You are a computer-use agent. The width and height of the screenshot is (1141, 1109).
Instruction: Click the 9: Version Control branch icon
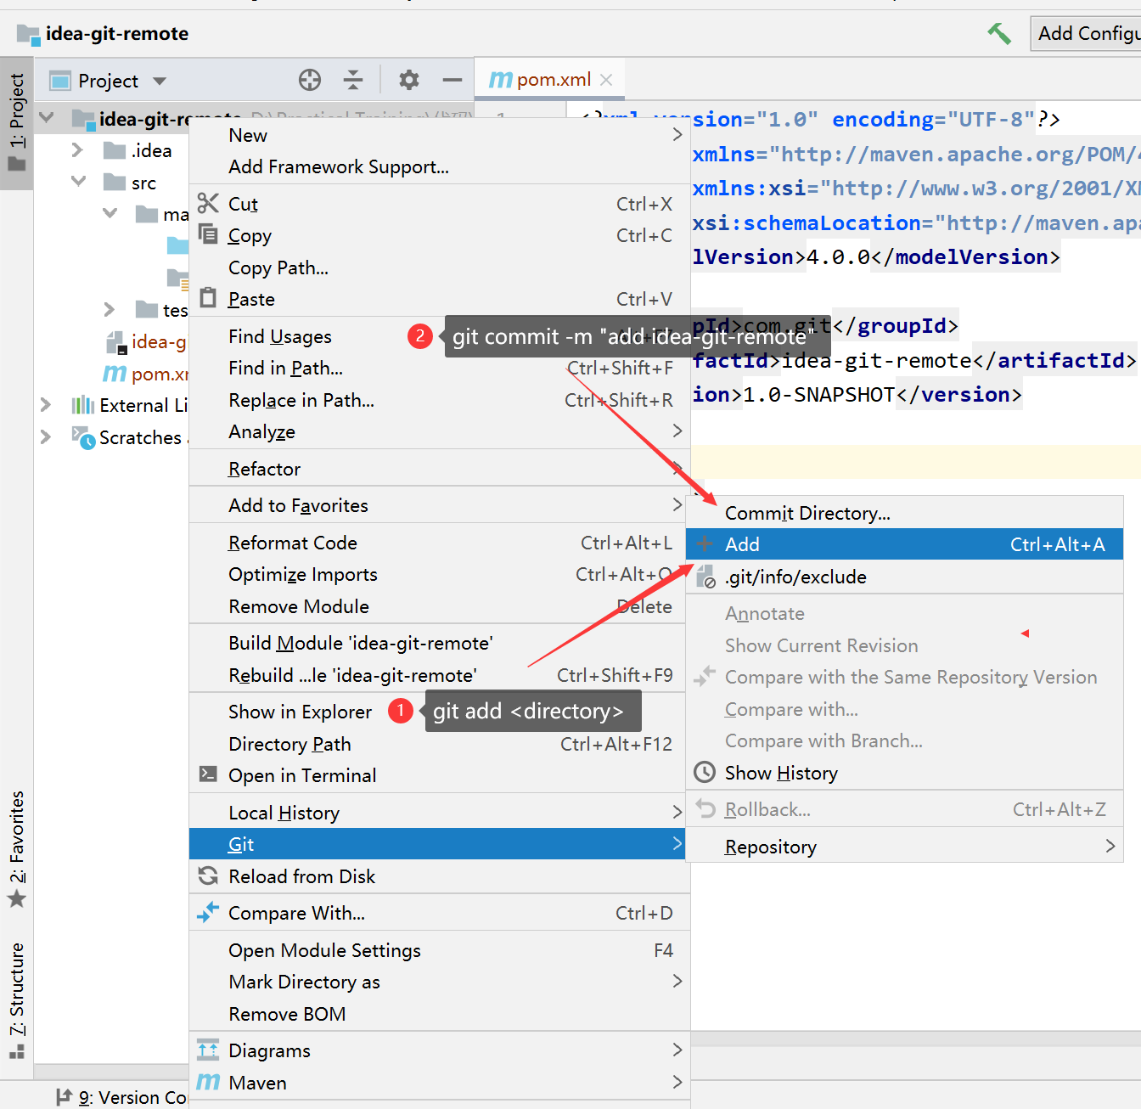pyautogui.click(x=64, y=1097)
